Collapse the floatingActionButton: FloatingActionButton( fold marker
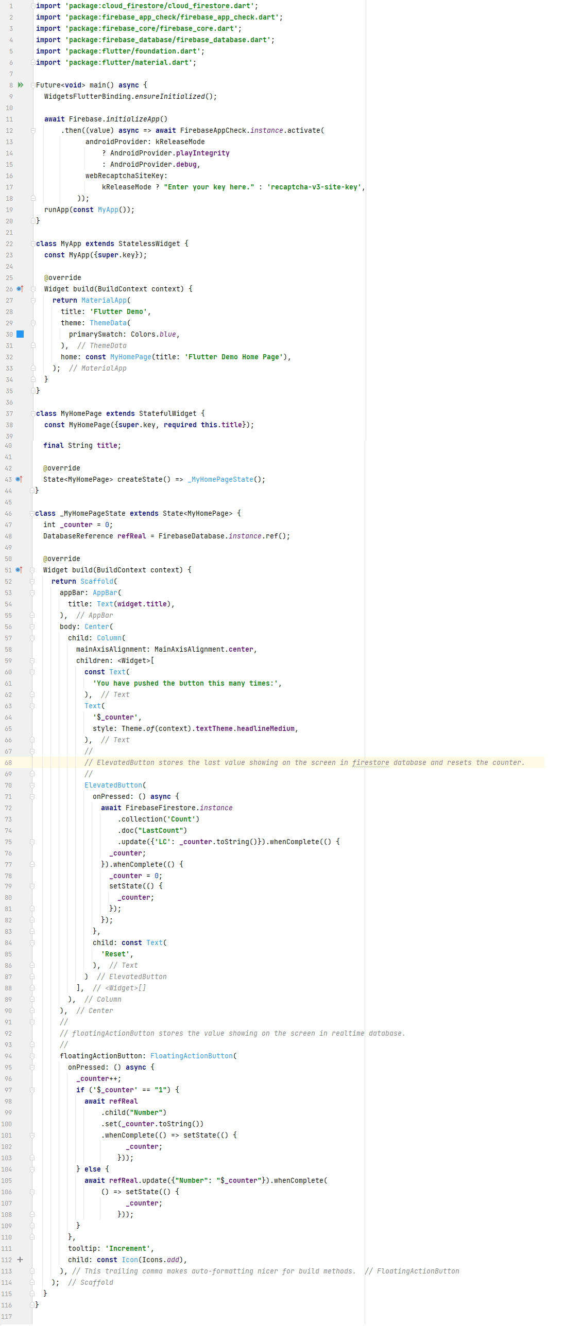 pyautogui.click(x=32, y=1056)
